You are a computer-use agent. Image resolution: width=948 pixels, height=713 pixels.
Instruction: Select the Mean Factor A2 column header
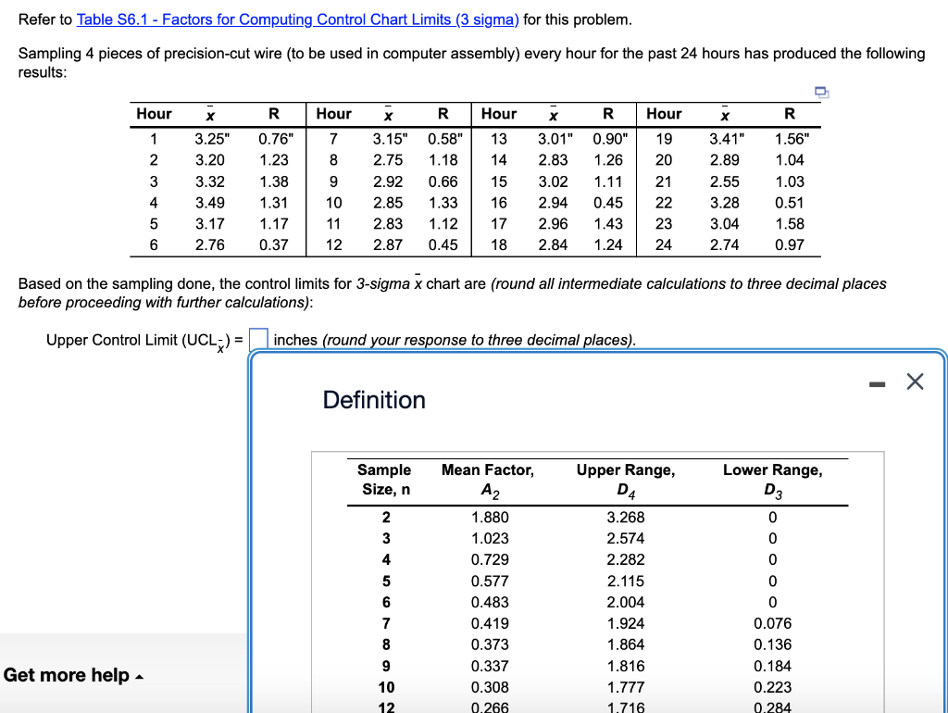pos(488,478)
